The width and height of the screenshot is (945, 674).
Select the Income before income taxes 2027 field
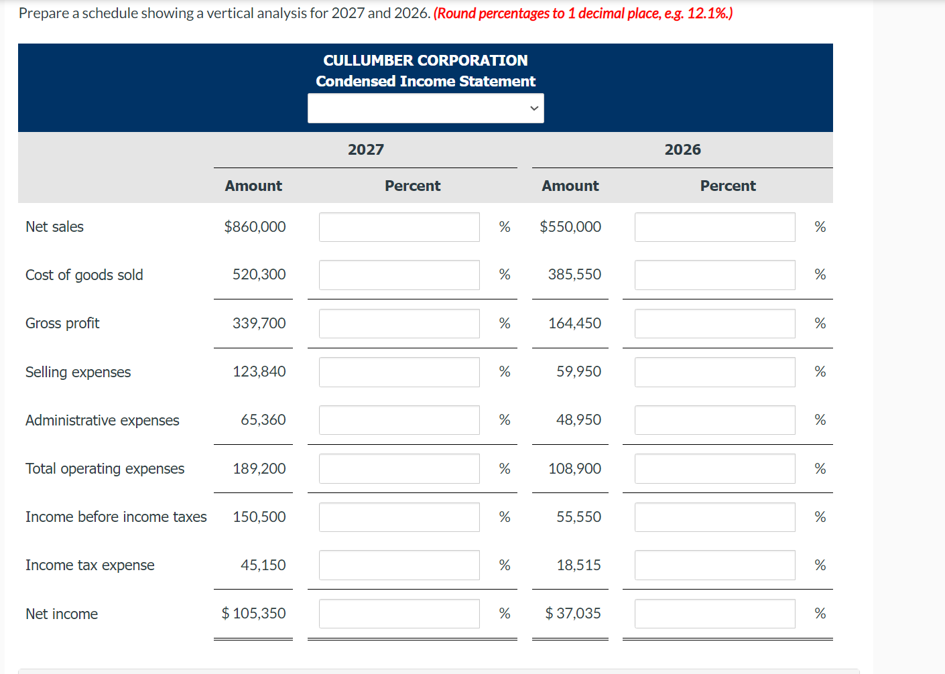click(x=399, y=517)
